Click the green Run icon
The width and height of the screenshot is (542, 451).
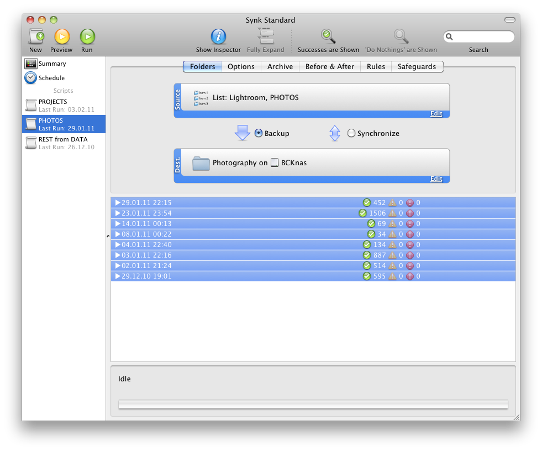pos(87,36)
